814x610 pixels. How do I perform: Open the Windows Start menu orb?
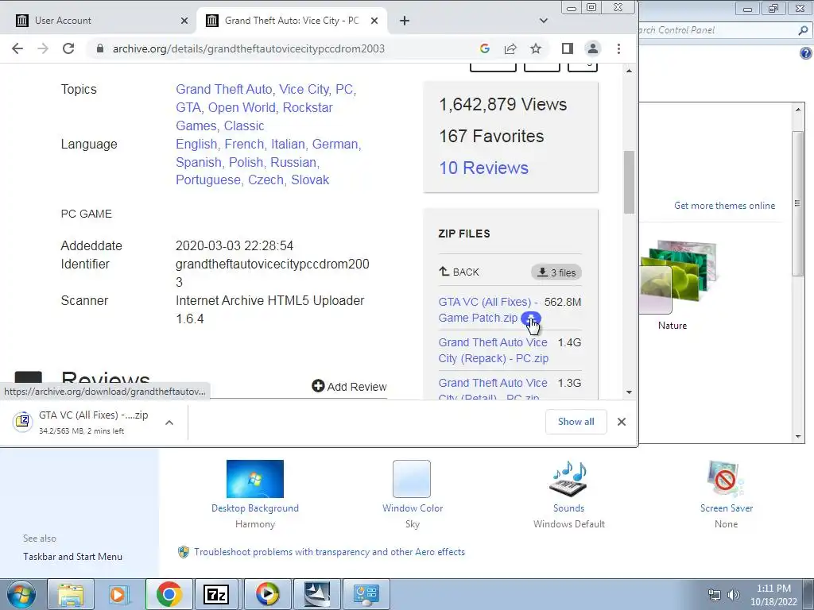coord(21,594)
